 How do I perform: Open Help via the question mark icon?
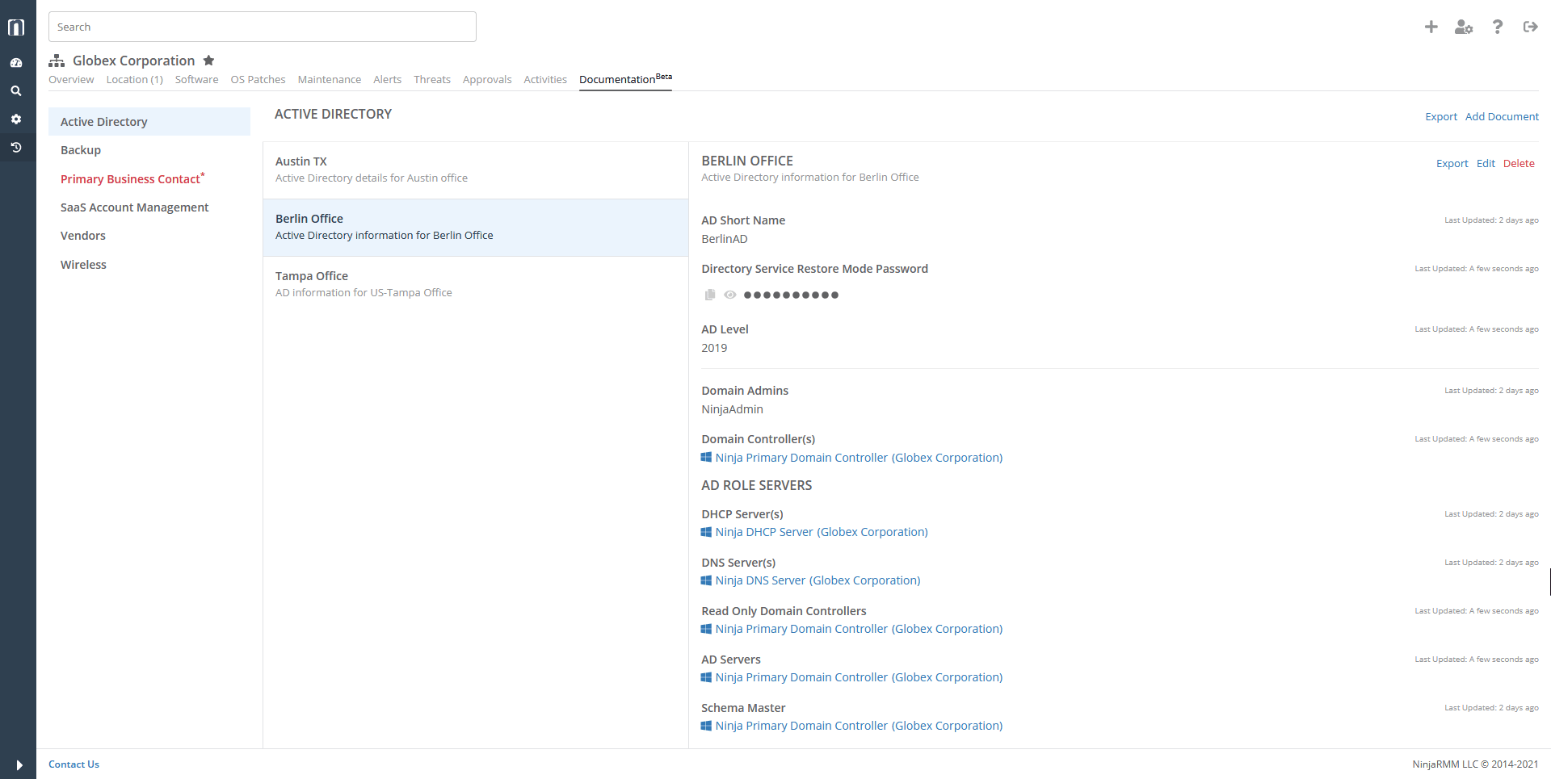click(x=1497, y=27)
